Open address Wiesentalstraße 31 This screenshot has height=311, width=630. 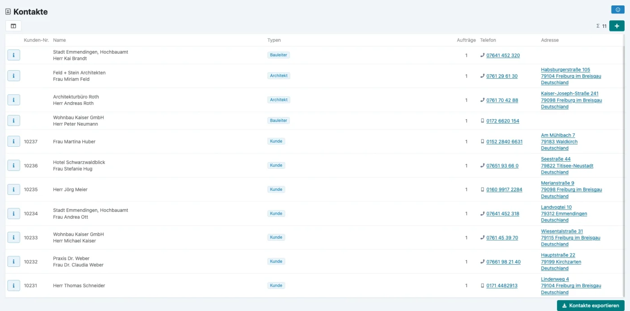click(562, 231)
